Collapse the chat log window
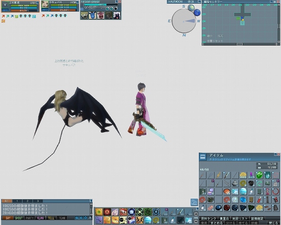The height and width of the screenshot is (225, 281). click(91, 201)
